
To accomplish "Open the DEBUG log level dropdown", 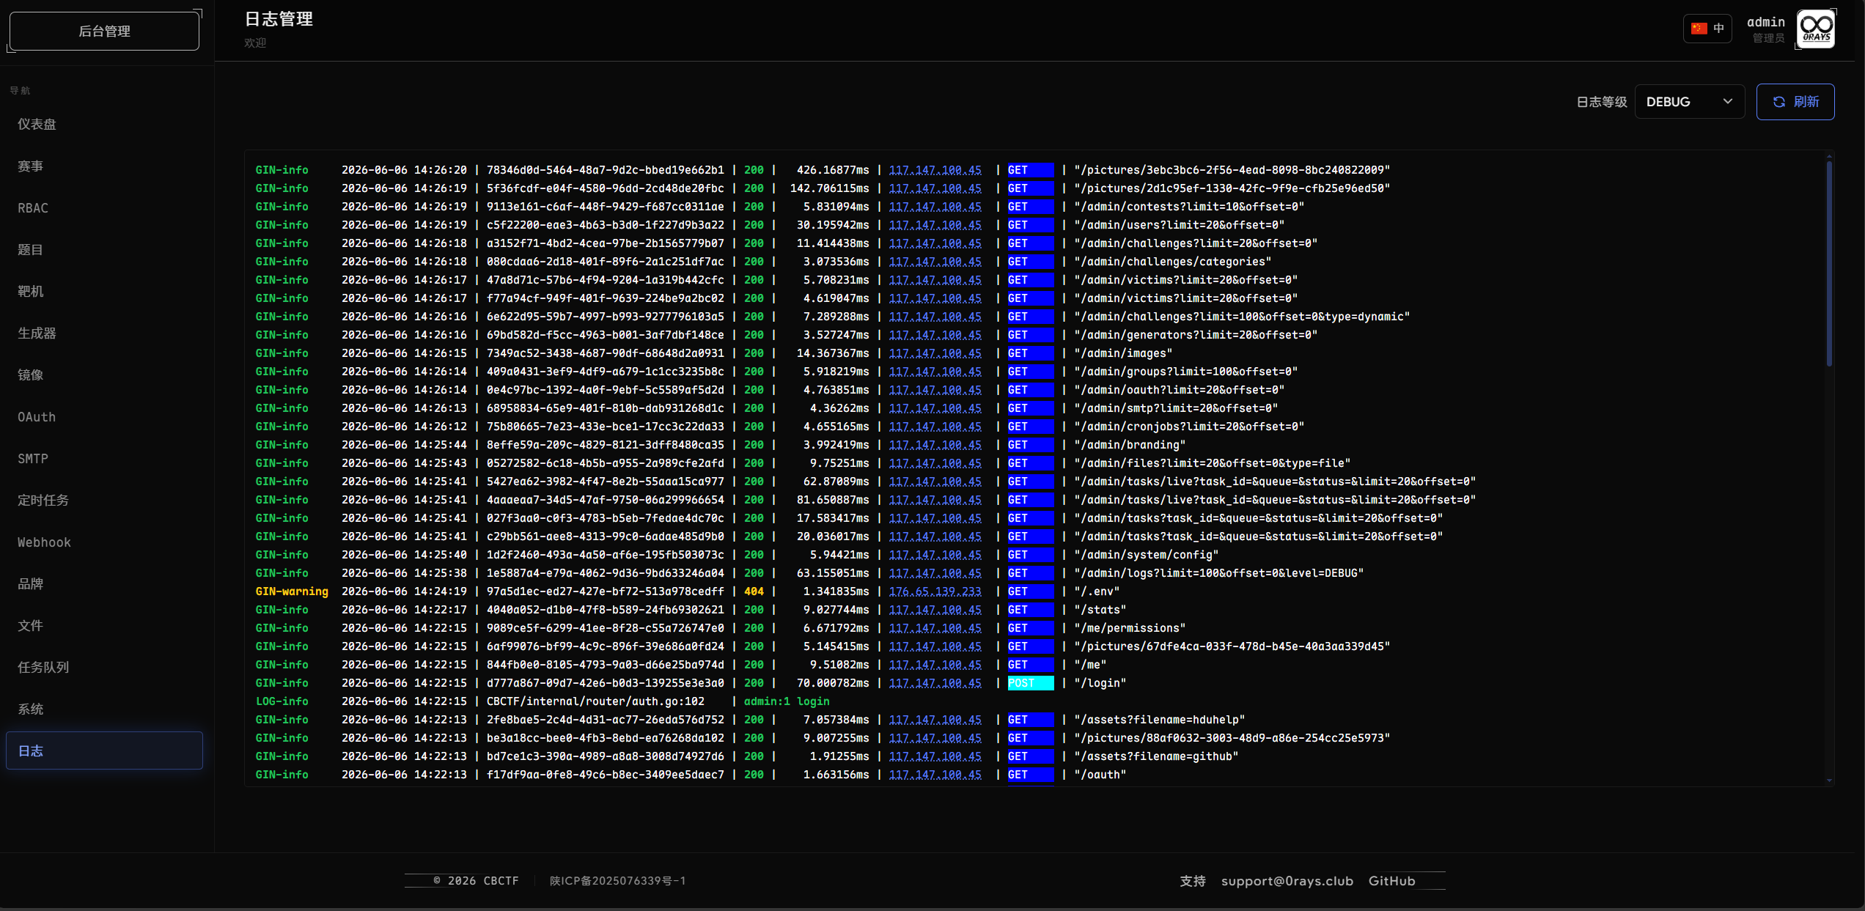I will click(1689, 102).
